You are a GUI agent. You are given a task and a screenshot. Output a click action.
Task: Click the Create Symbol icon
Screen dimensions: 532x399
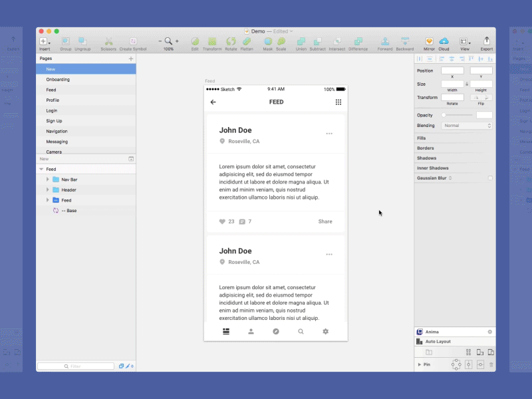134,40
